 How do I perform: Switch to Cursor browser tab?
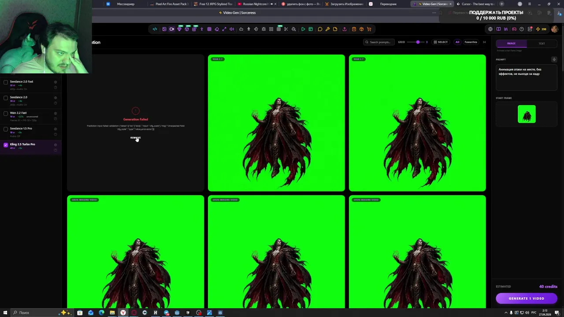476,4
